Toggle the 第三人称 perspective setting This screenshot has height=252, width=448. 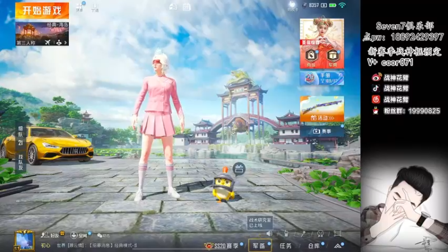point(26,43)
